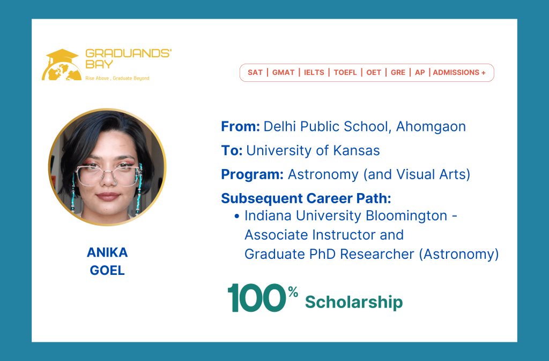This screenshot has height=361, width=549.
Task: Click the Graduands' Bay brand name text
Action: pos(128,59)
